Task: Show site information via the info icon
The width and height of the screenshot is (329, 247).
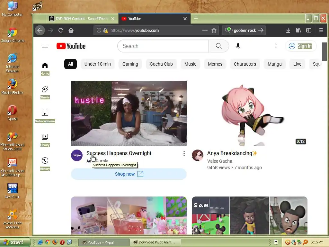Action: click(x=99, y=31)
